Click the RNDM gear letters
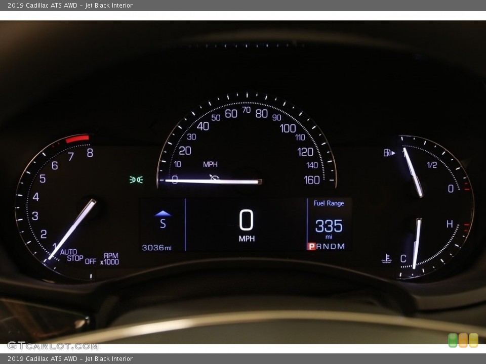Viewport: 486px width, 364px height. (x=331, y=246)
